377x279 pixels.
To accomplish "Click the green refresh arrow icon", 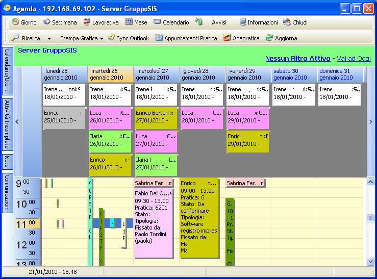I will click(199, 22).
